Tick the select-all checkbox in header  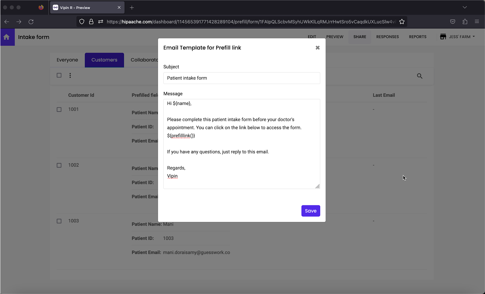(59, 75)
